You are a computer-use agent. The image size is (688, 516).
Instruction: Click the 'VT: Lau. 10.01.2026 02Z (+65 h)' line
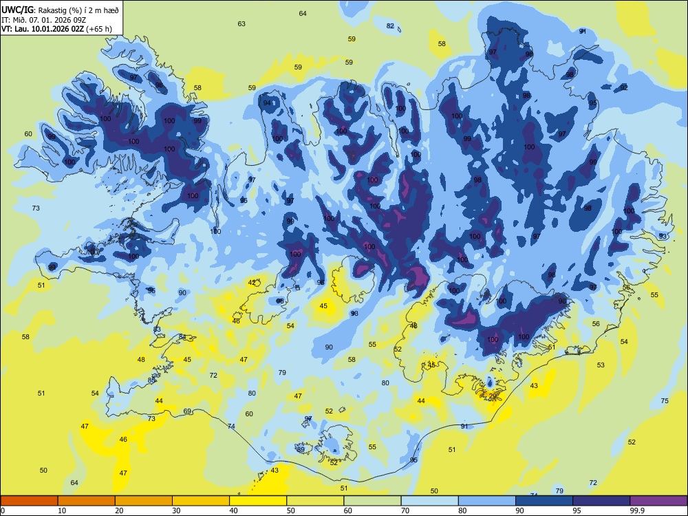[x=56, y=29]
